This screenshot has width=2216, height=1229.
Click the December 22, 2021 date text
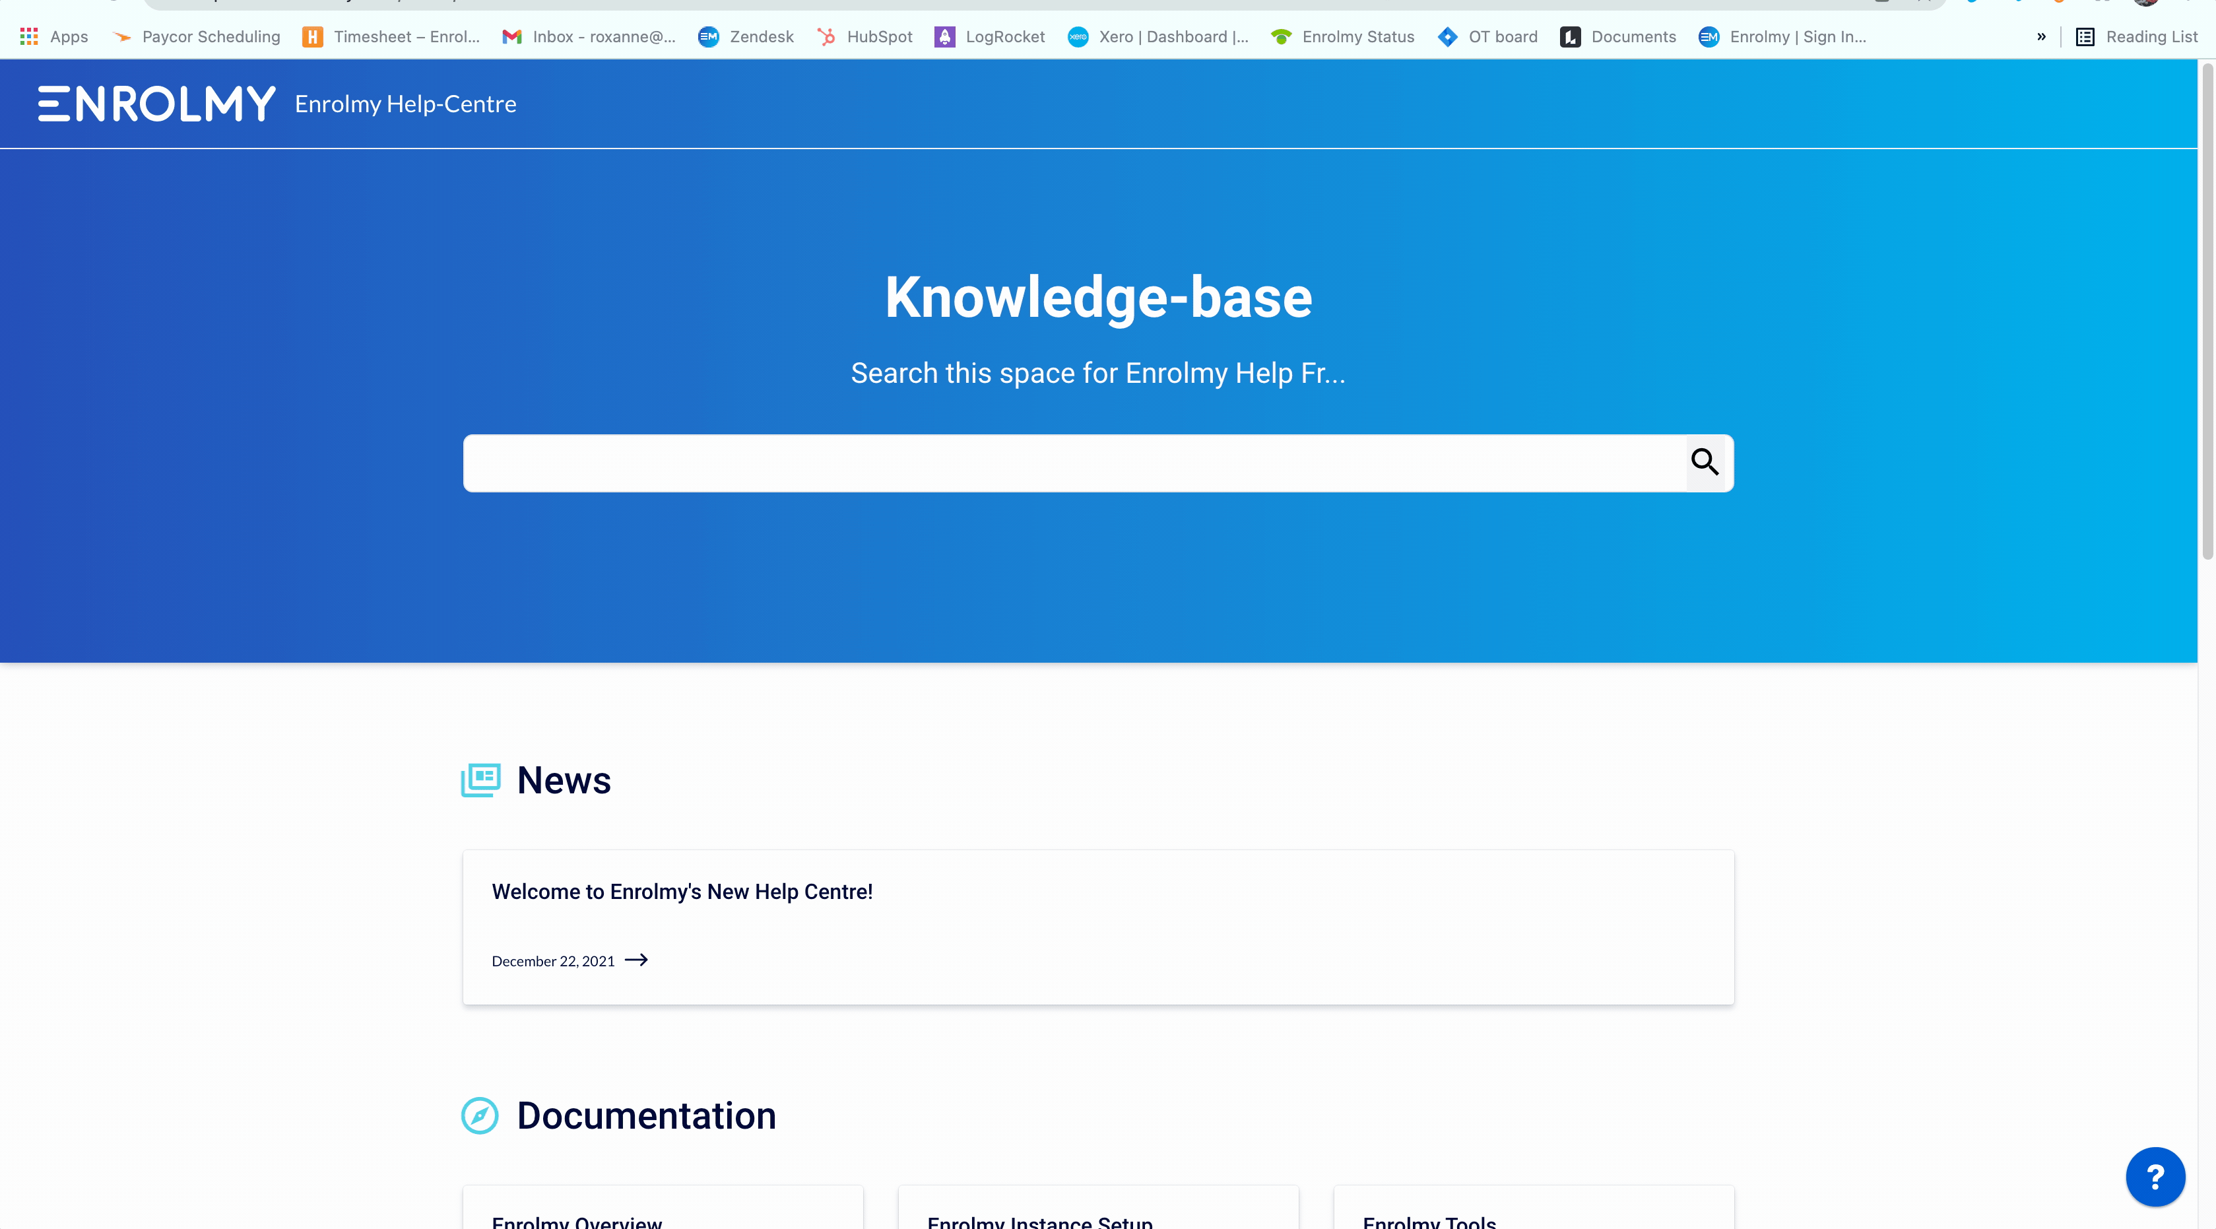553,961
